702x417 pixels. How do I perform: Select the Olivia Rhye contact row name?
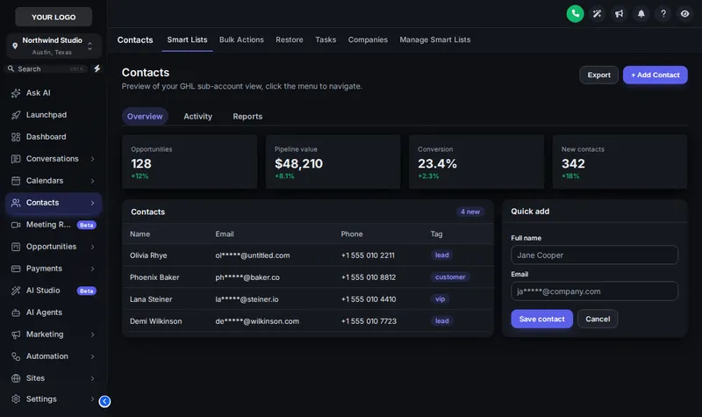(148, 255)
